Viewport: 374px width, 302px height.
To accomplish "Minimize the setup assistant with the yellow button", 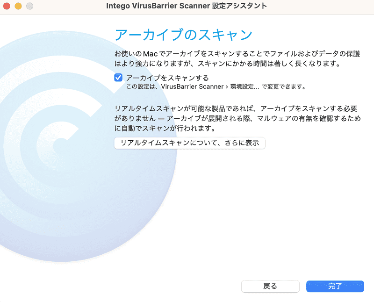I will (18, 6).
